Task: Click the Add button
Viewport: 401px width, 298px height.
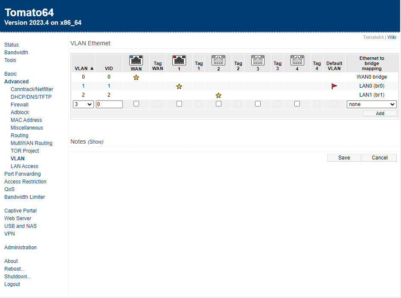Action: [380, 113]
